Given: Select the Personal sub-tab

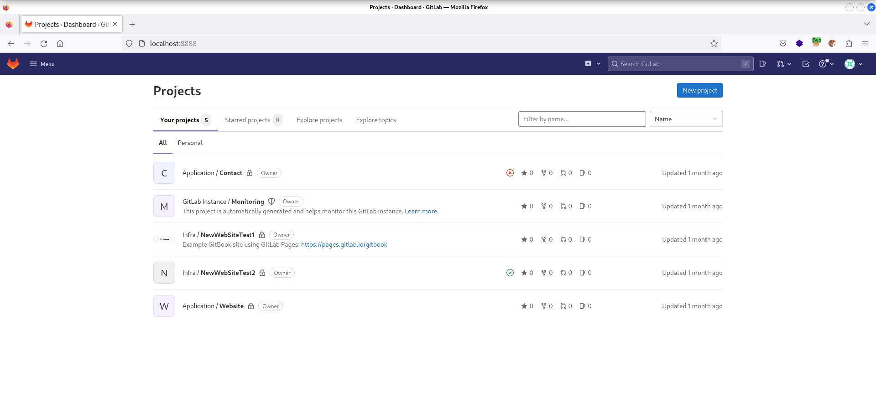Looking at the screenshot, I should 190,143.
